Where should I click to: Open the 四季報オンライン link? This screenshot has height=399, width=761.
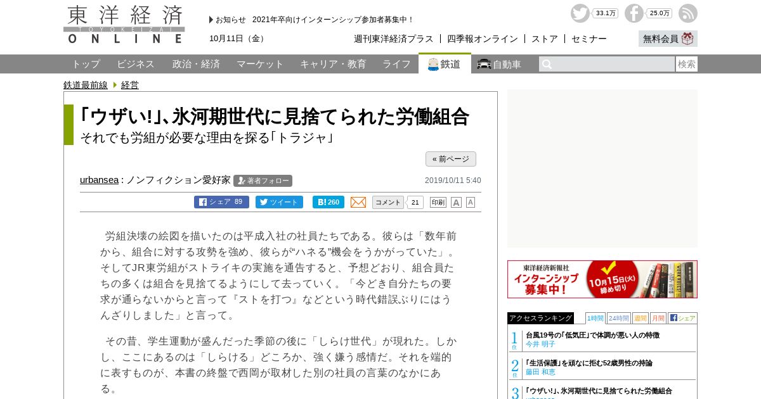tap(483, 39)
